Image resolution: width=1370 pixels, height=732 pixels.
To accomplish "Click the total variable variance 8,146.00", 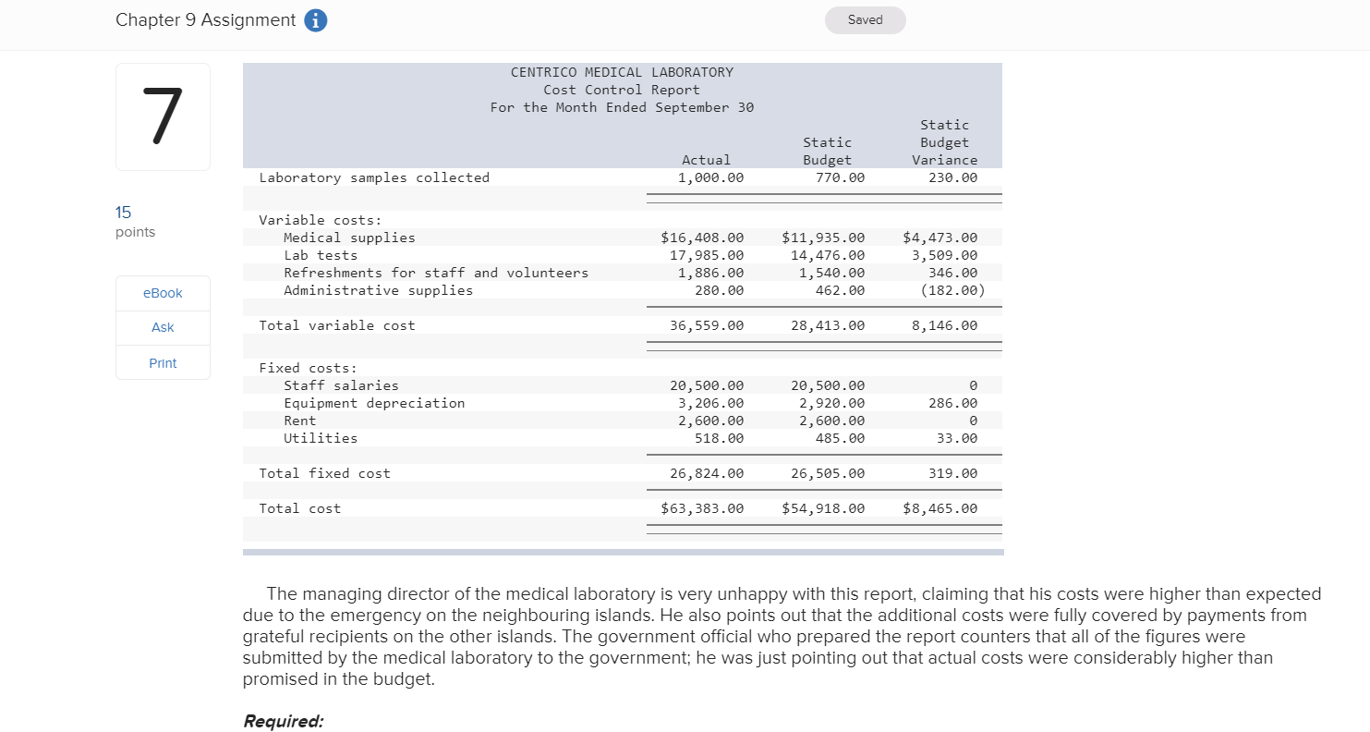I will (x=944, y=325).
